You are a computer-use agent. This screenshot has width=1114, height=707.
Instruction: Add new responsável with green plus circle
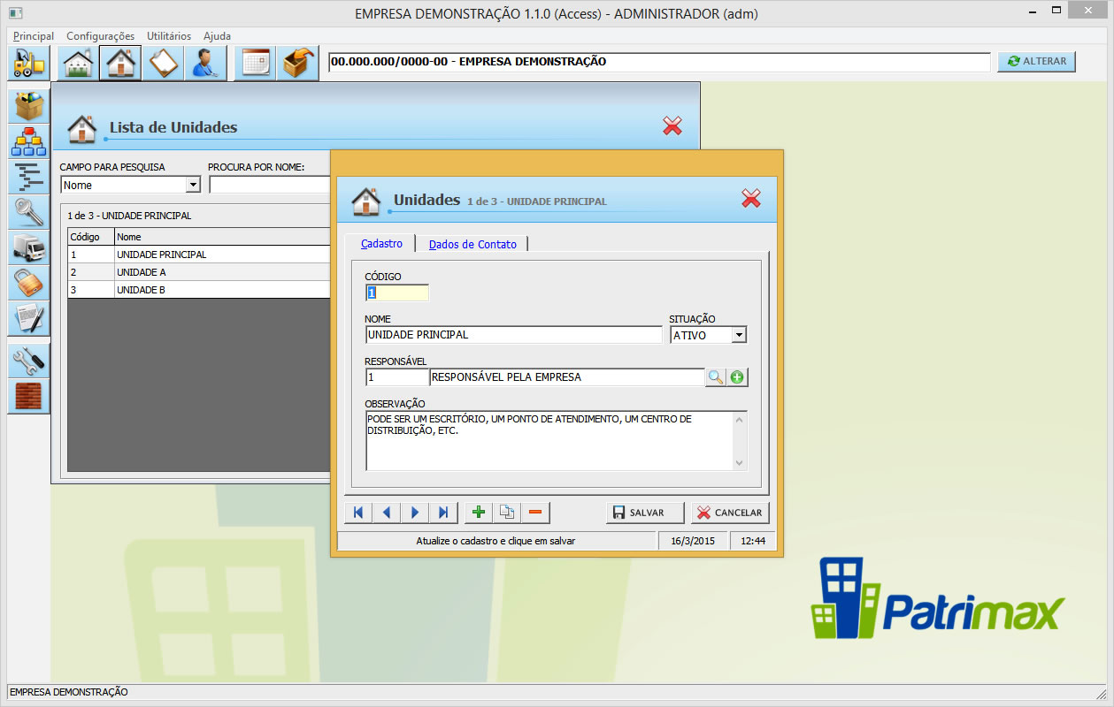[x=737, y=377]
